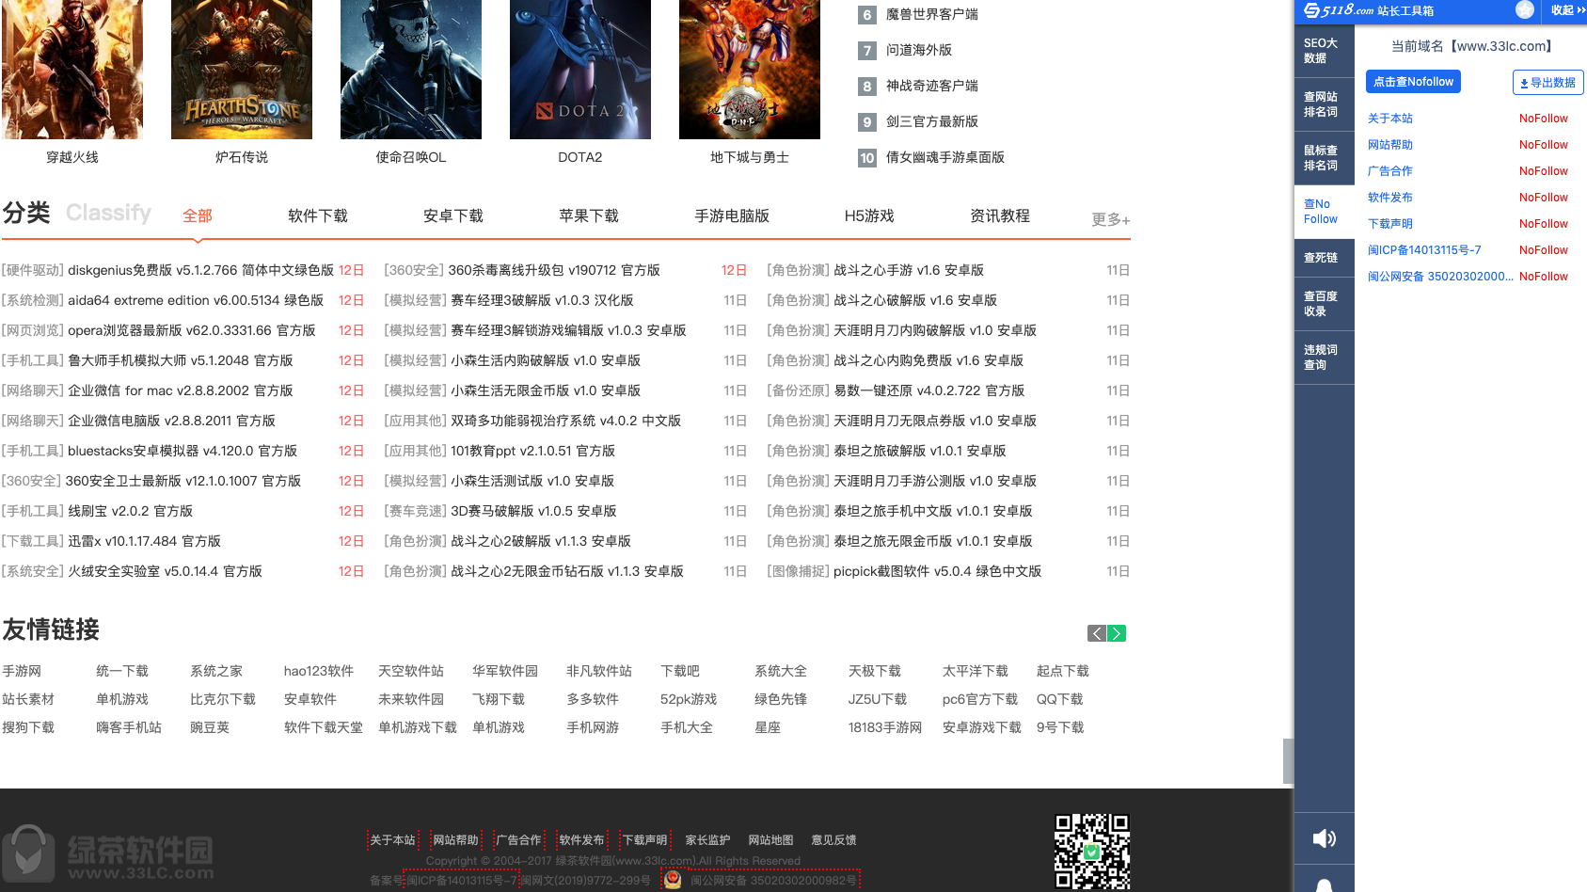1587x892 pixels.
Task: Click the 5118.com logo in toolbar header
Action: 1339,10
